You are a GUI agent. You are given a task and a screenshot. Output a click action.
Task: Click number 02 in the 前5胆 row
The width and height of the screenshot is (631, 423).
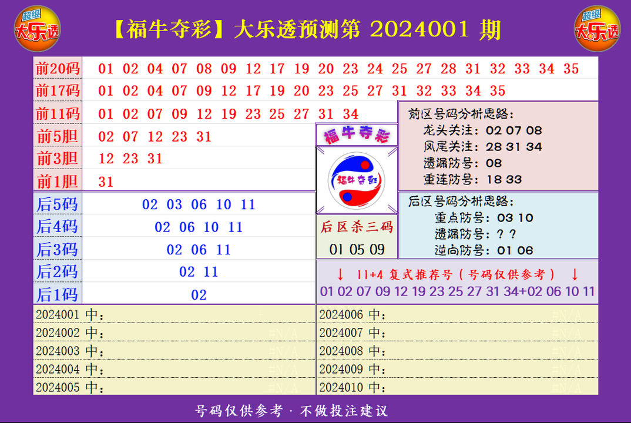click(106, 136)
